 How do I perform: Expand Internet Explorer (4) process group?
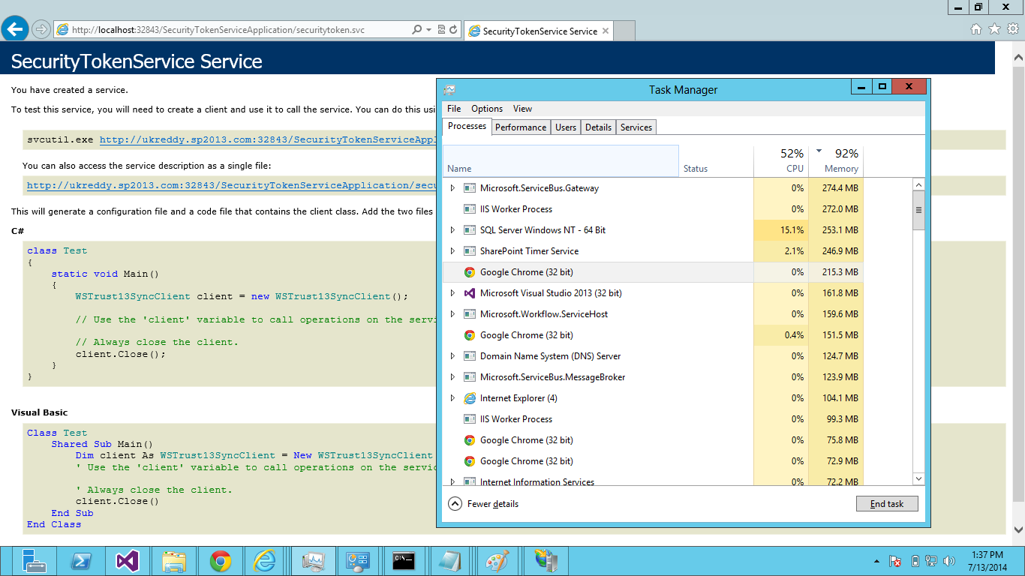pos(452,398)
